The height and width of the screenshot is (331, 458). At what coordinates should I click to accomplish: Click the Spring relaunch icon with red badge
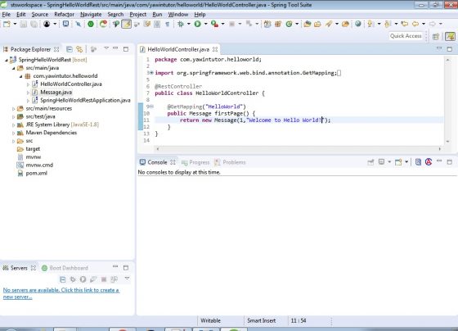[103, 24]
